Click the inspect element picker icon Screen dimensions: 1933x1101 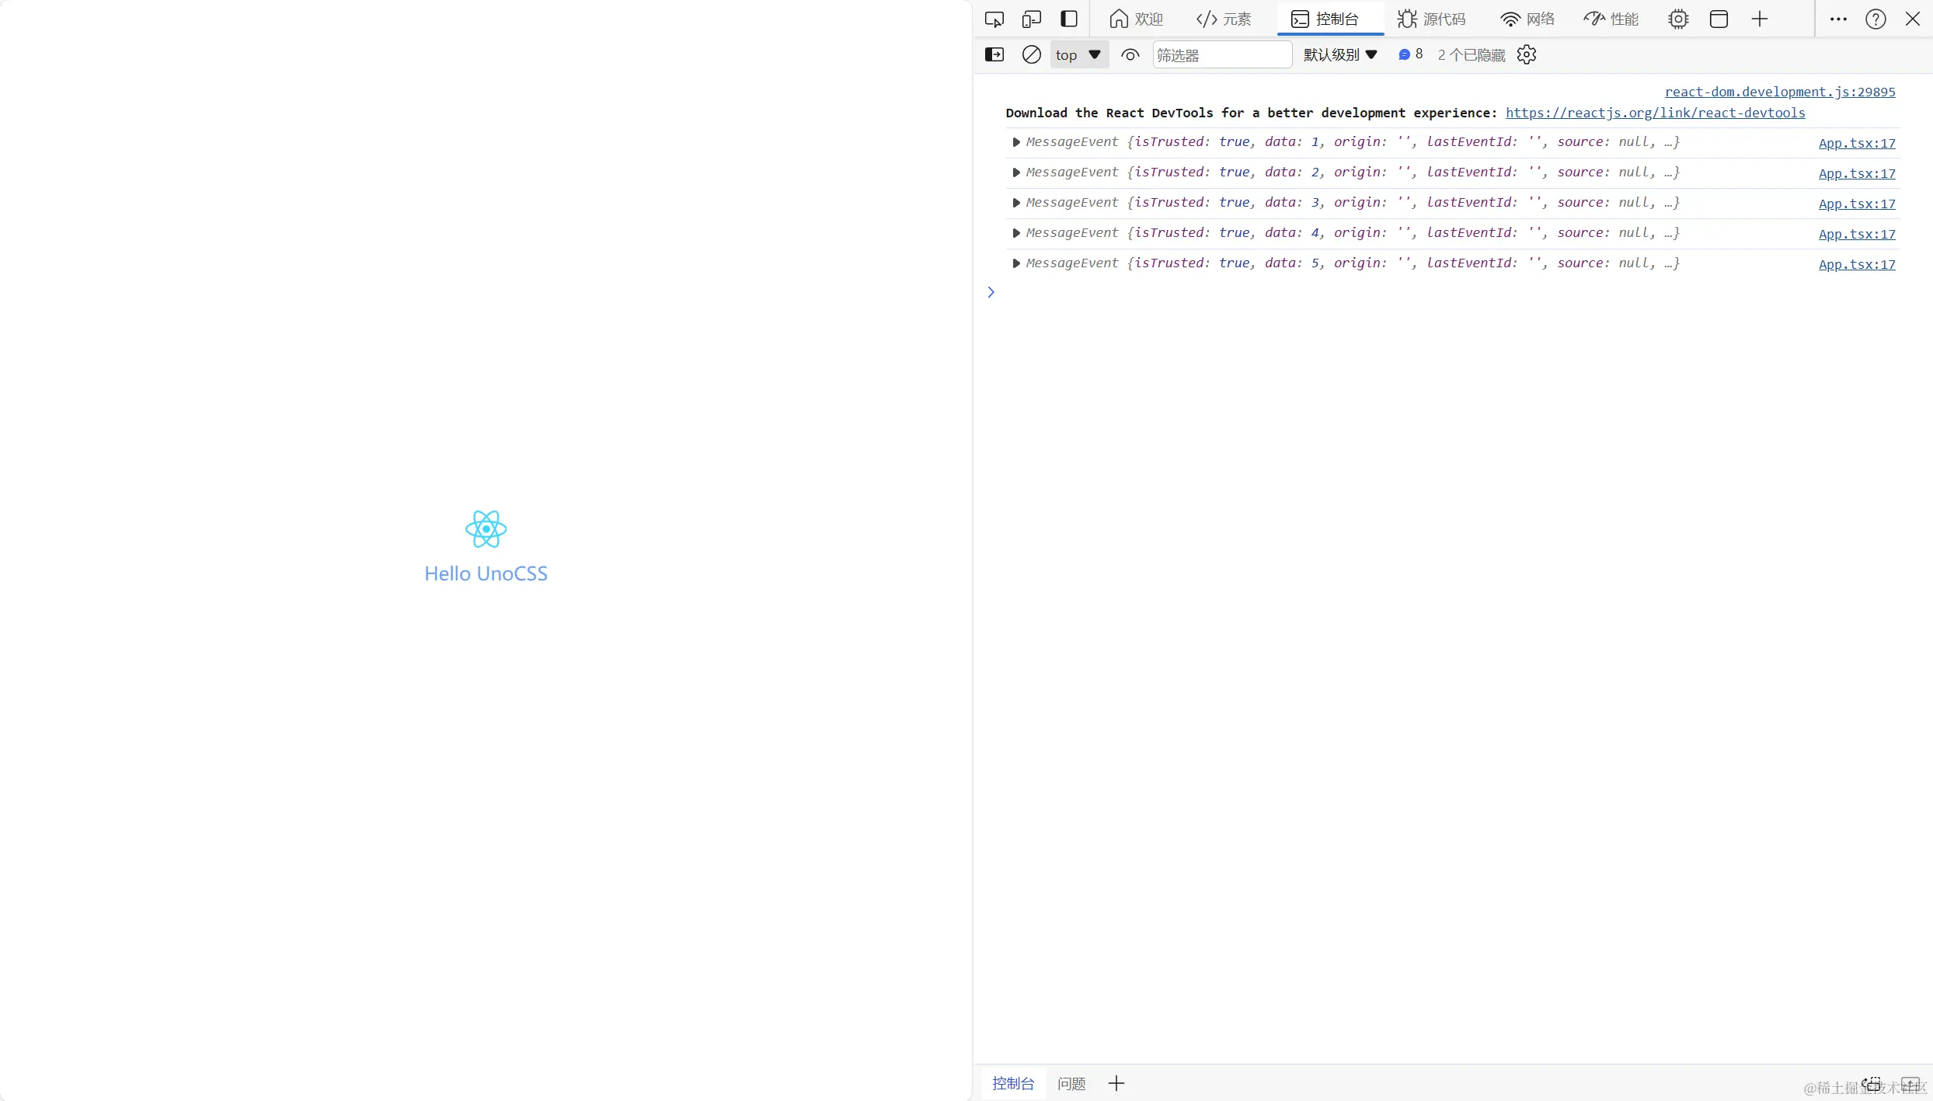tap(994, 19)
